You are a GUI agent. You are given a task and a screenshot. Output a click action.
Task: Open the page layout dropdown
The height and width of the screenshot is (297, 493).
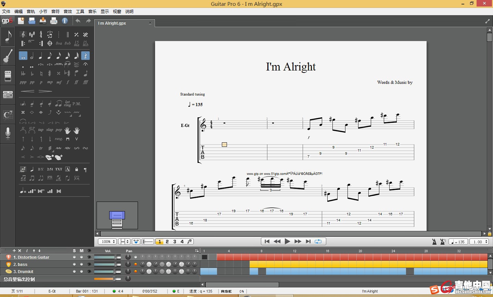coord(124,242)
